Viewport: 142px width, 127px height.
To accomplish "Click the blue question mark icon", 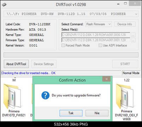I will 45,95.
